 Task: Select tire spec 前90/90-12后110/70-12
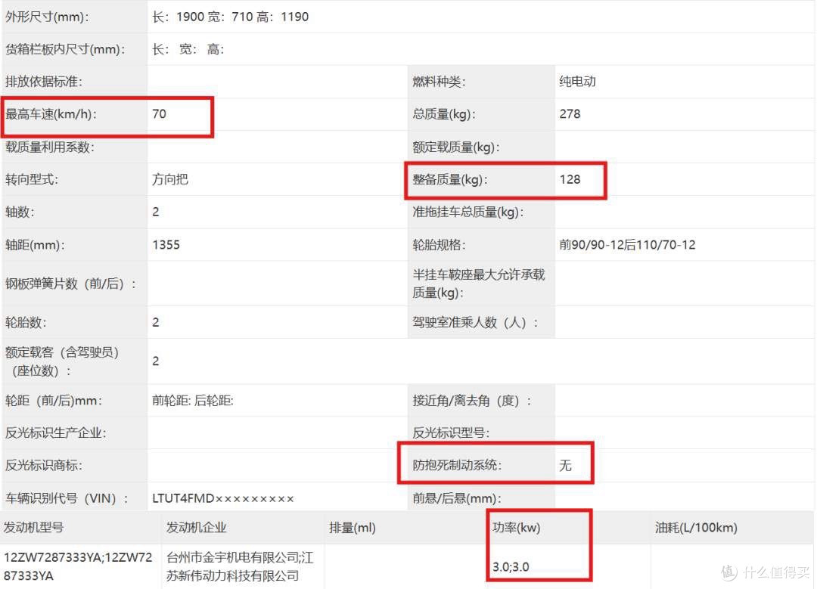point(627,245)
